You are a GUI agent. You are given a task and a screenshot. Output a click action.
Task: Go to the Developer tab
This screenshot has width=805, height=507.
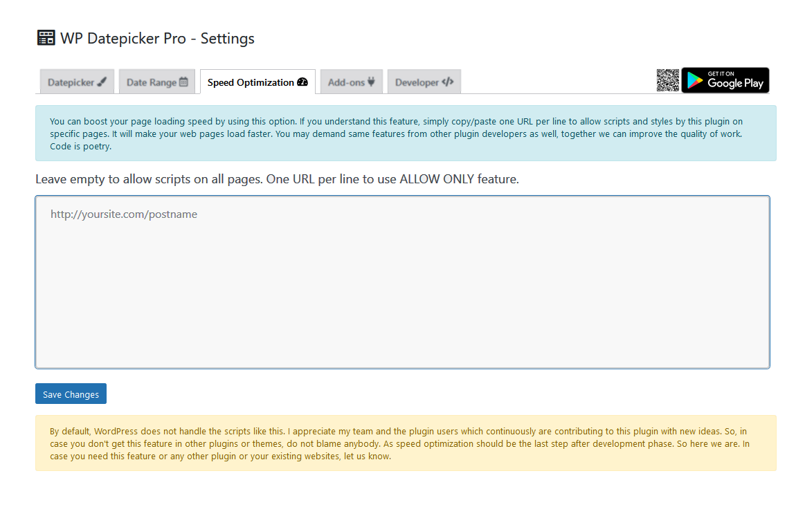424,82
